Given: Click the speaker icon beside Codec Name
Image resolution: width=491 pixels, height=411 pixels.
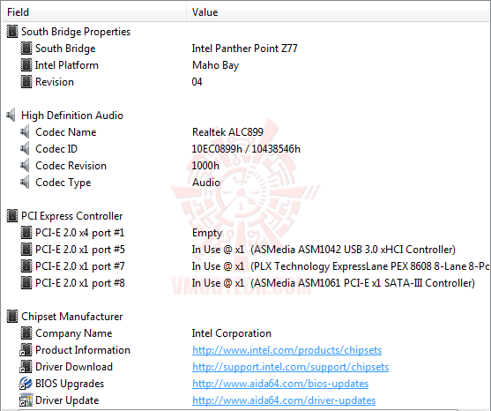Looking at the screenshot, I should [x=25, y=132].
